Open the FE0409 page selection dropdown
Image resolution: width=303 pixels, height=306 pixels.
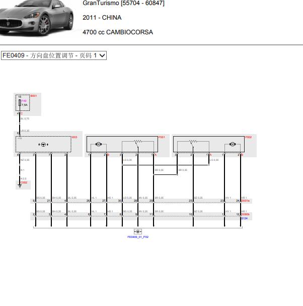tap(54, 55)
